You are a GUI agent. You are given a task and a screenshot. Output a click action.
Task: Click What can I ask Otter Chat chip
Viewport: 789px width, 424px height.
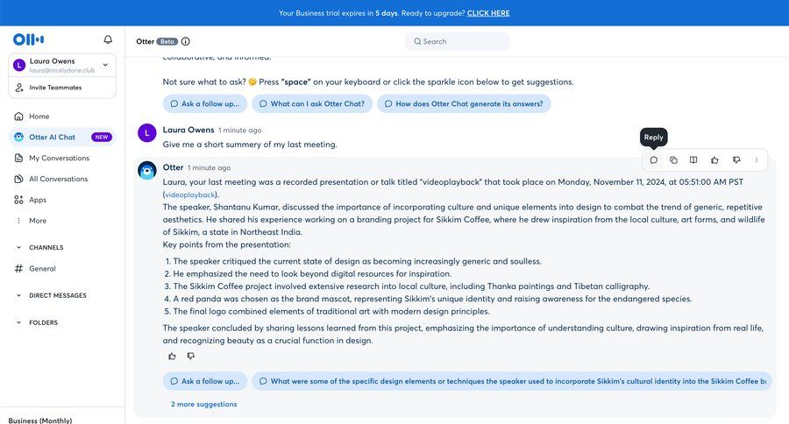coord(312,103)
